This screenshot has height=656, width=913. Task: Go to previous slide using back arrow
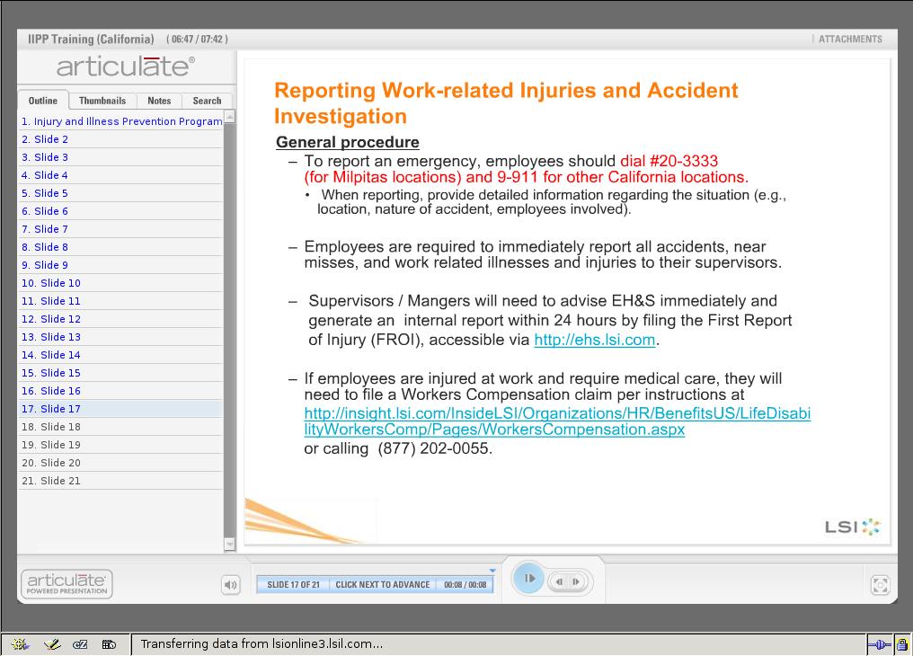click(560, 581)
